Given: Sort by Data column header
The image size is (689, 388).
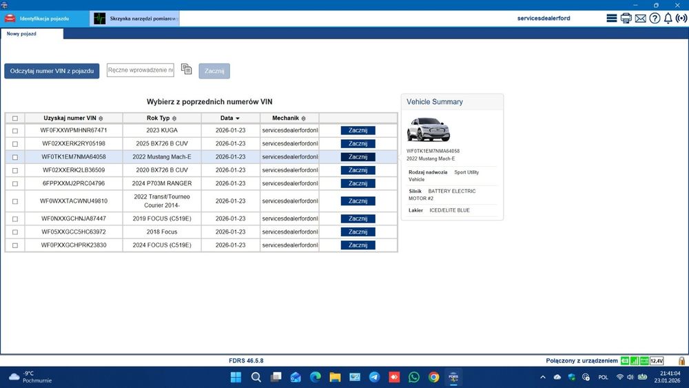Looking at the screenshot, I should (230, 119).
